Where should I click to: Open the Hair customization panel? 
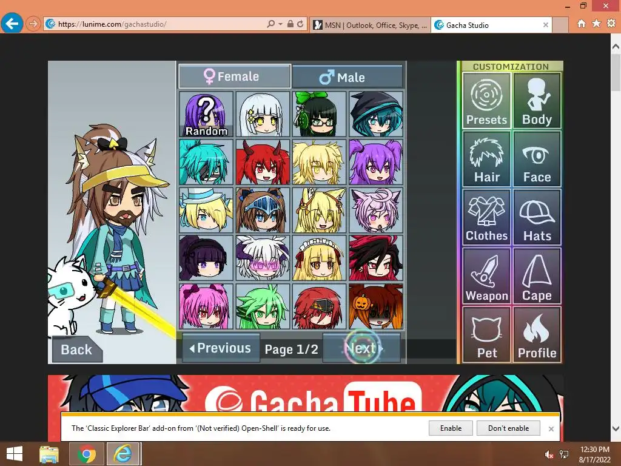coord(486,159)
